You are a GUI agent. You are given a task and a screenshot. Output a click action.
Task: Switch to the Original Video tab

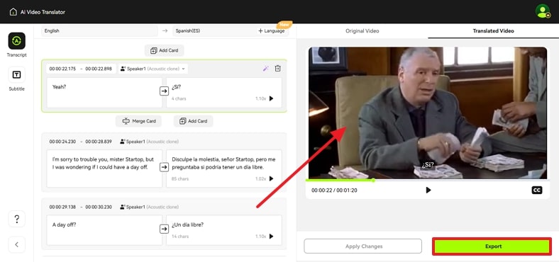[362, 31]
